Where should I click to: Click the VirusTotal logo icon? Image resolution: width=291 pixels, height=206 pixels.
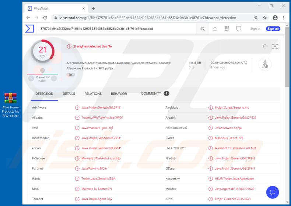pyautogui.click(x=29, y=29)
